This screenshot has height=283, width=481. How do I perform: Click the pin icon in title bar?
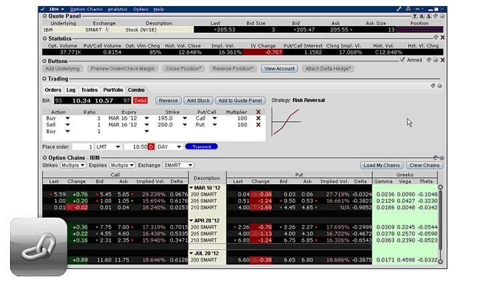pyautogui.click(x=417, y=9)
